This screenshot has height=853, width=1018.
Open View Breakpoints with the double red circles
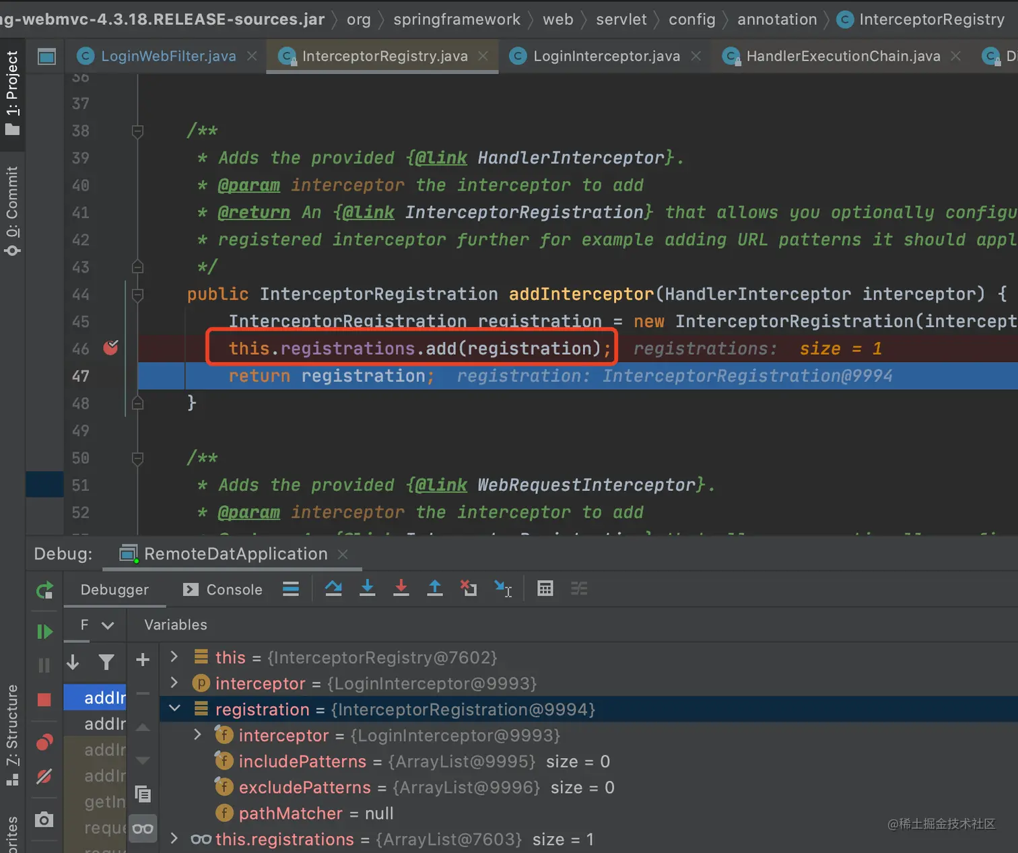pos(44,742)
